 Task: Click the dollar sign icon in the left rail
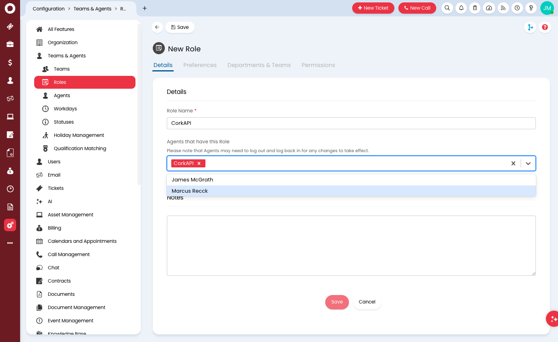10,62
